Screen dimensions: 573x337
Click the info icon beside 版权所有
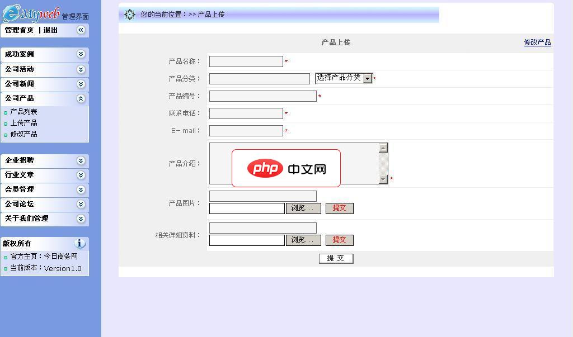coord(80,243)
